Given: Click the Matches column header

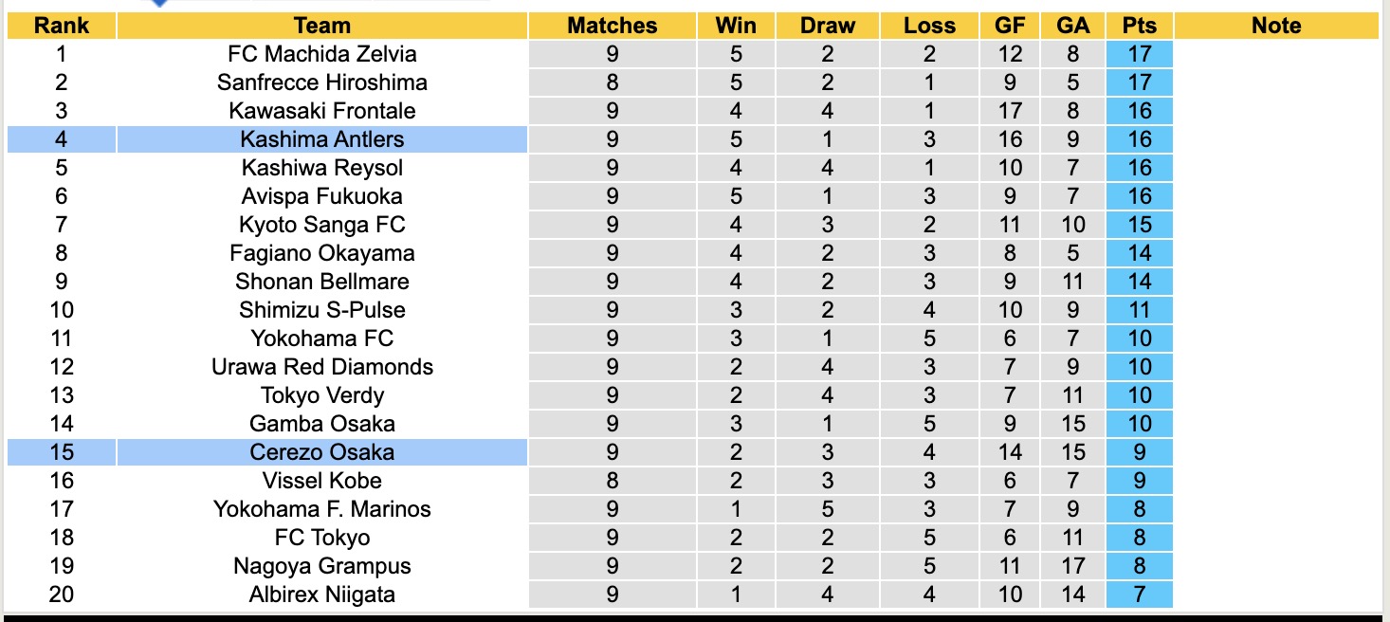Looking at the screenshot, I should coord(612,26).
